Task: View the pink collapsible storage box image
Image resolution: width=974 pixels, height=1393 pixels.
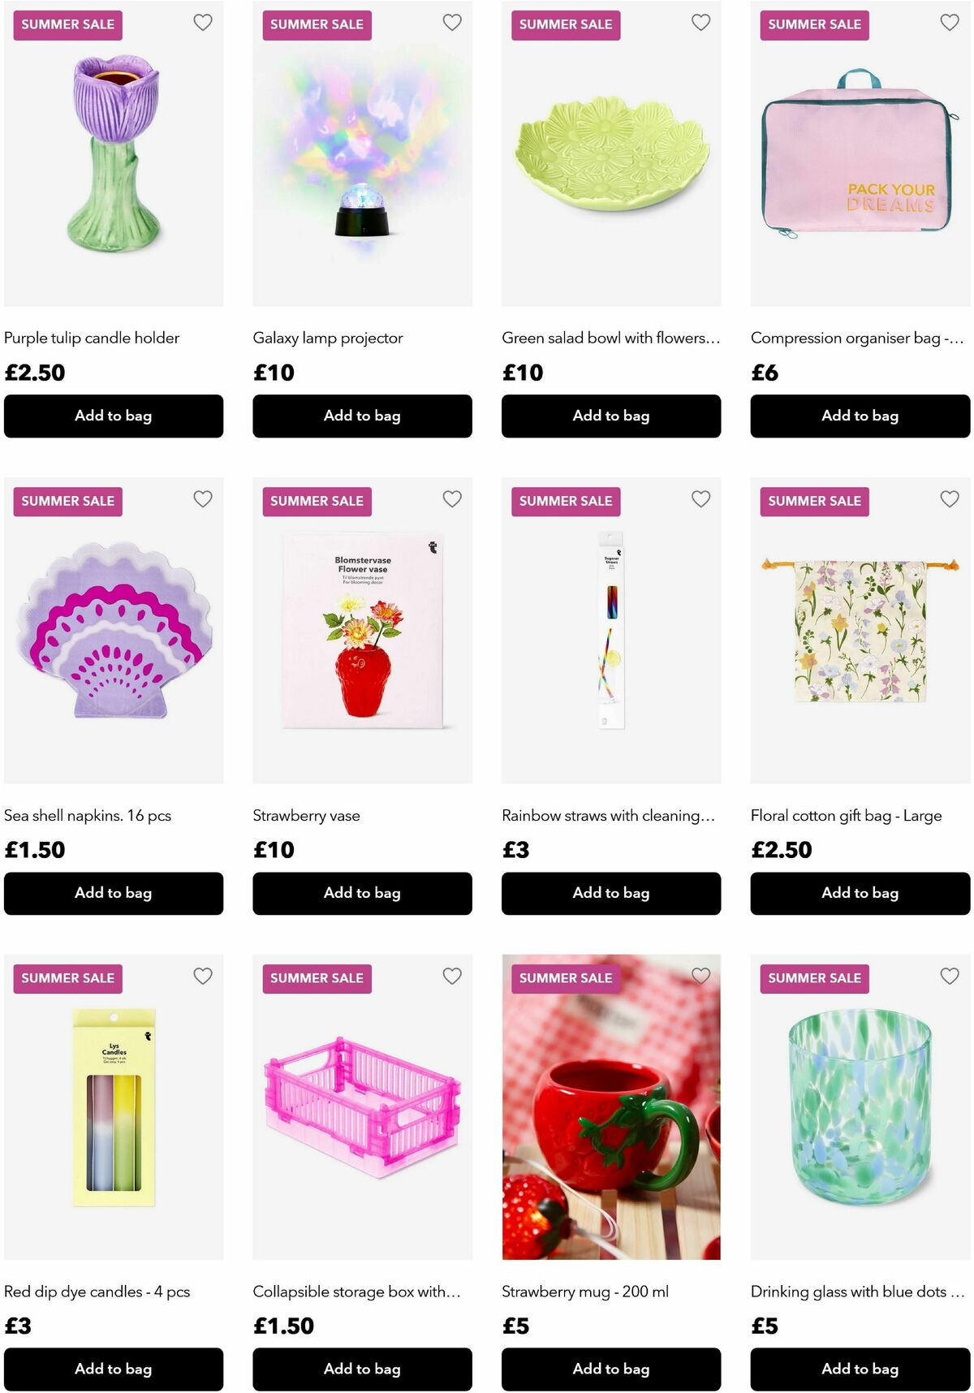Action: point(362,1107)
